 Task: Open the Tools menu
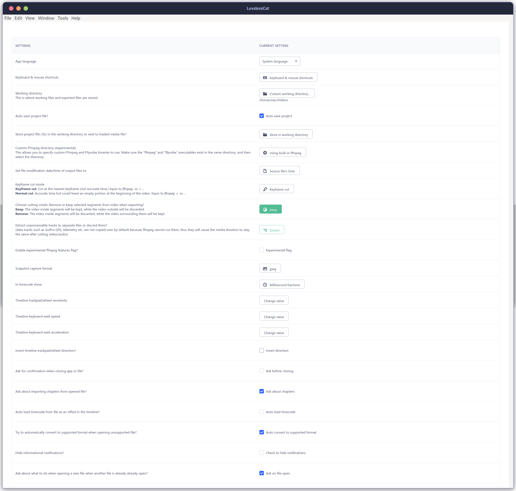pos(63,18)
